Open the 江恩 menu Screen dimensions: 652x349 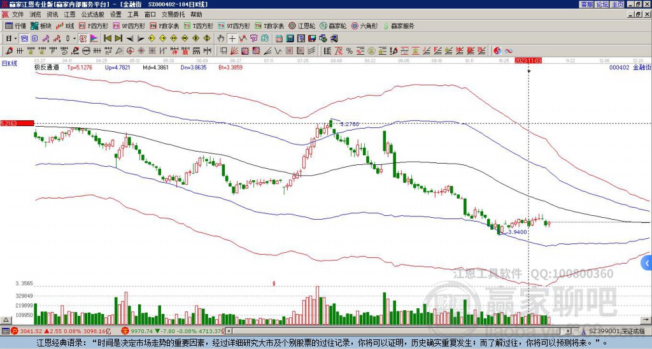click(x=69, y=15)
